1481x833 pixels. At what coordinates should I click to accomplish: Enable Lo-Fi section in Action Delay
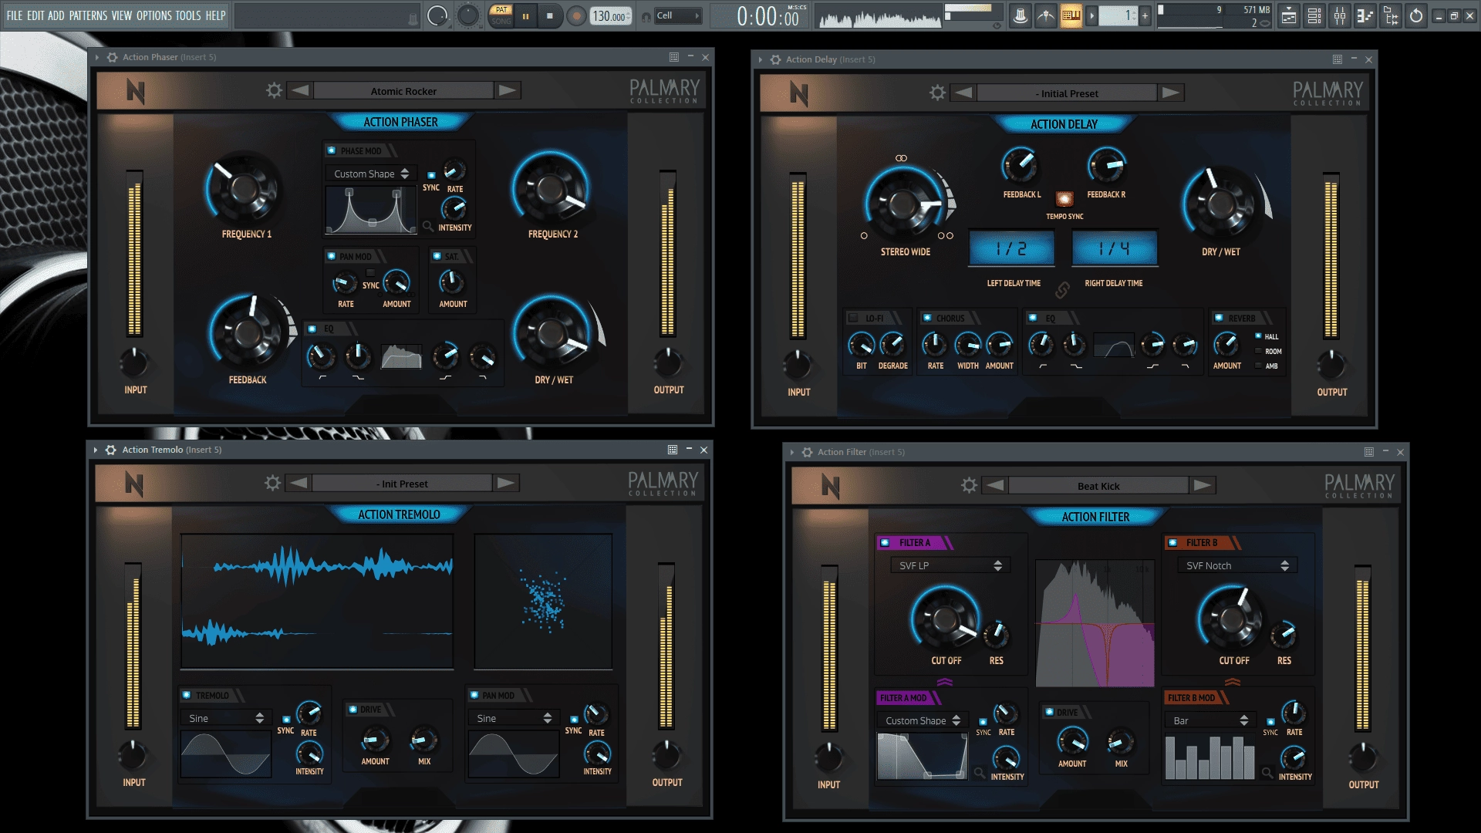853,318
